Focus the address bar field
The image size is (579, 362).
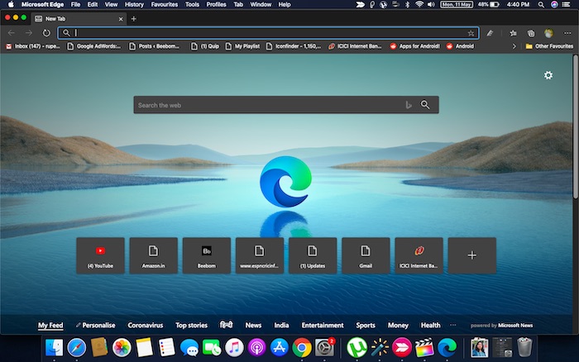[269, 33]
